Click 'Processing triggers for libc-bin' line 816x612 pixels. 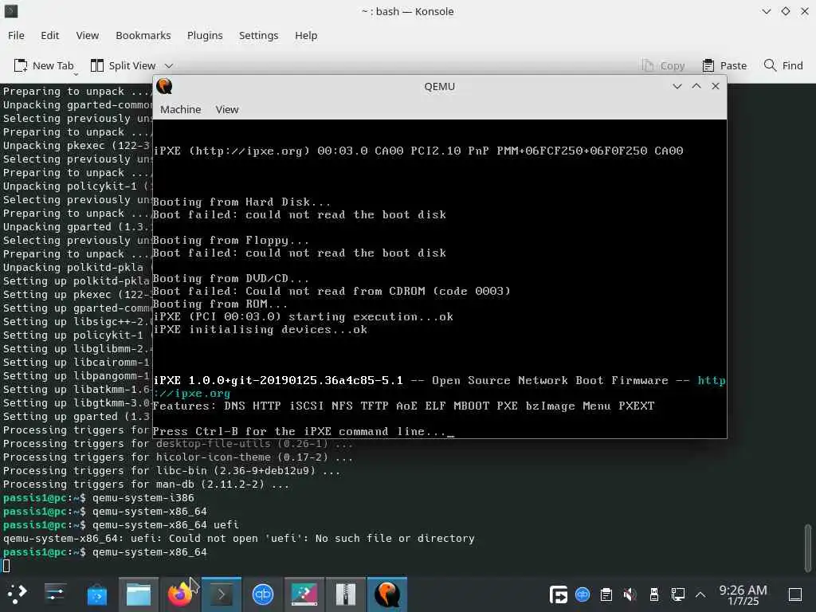coord(172,470)
